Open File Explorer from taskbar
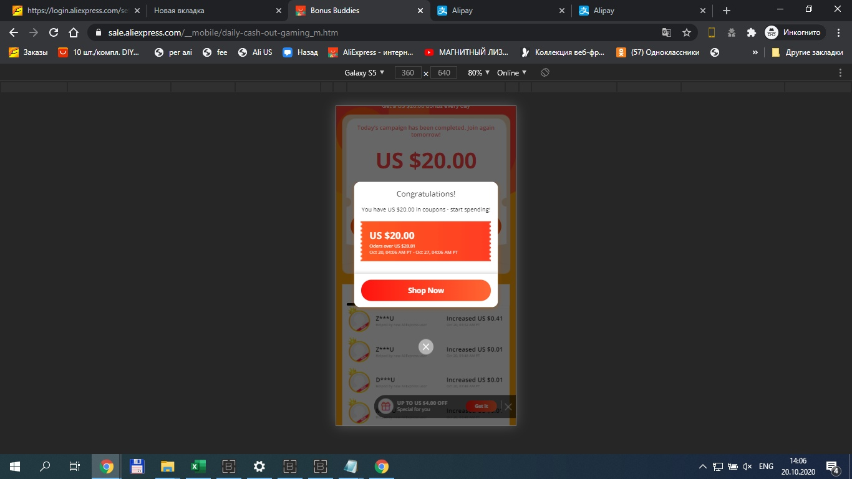852x479 pixels. pyautogui.click(x=168, y=467)
